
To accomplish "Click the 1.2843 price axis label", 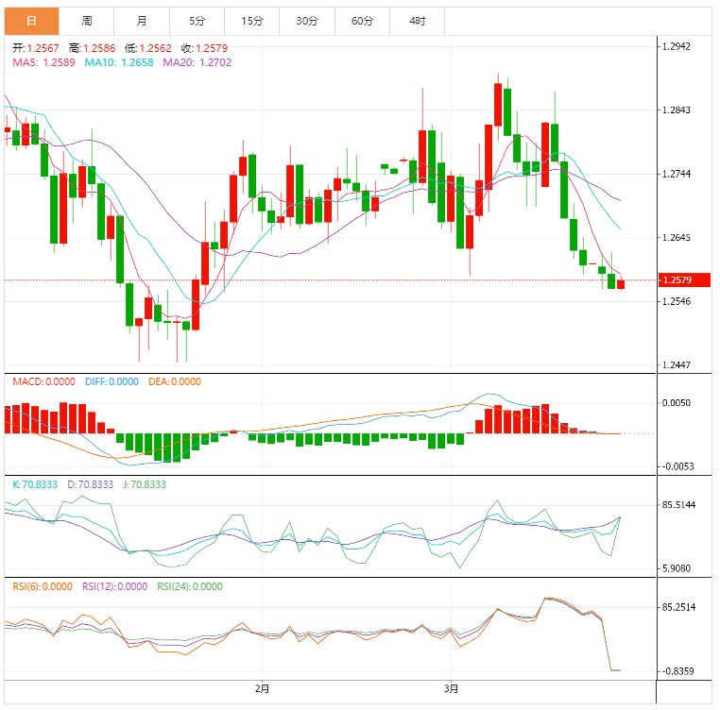I will 677,110.
